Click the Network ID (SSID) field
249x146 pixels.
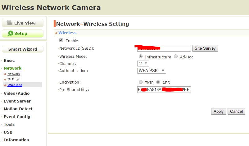click(164, 48)
